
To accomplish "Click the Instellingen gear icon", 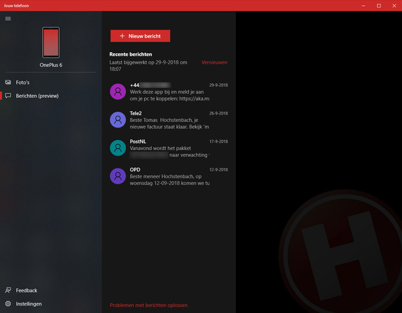I will tap(8, 304).
